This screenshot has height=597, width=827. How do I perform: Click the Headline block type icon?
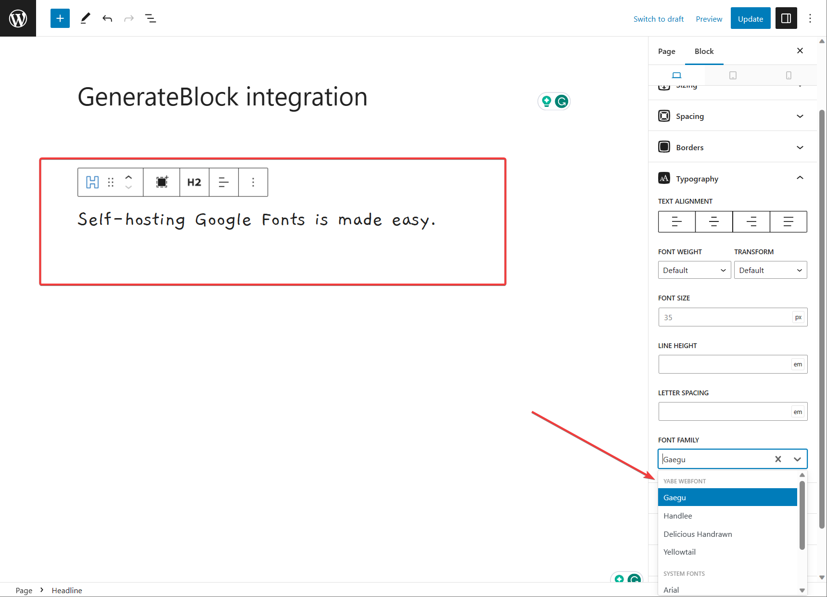pos(92,182)
